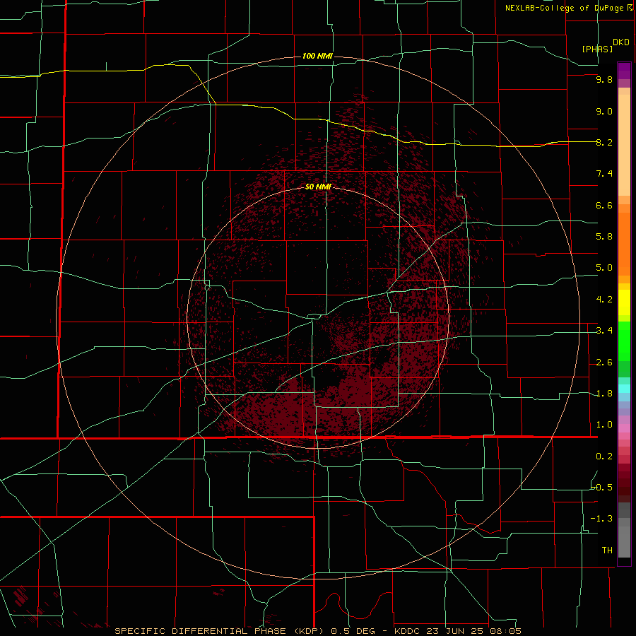Click the 5.8 value on the legend
This screenshot has height=636, width=636.
point(604,237)
